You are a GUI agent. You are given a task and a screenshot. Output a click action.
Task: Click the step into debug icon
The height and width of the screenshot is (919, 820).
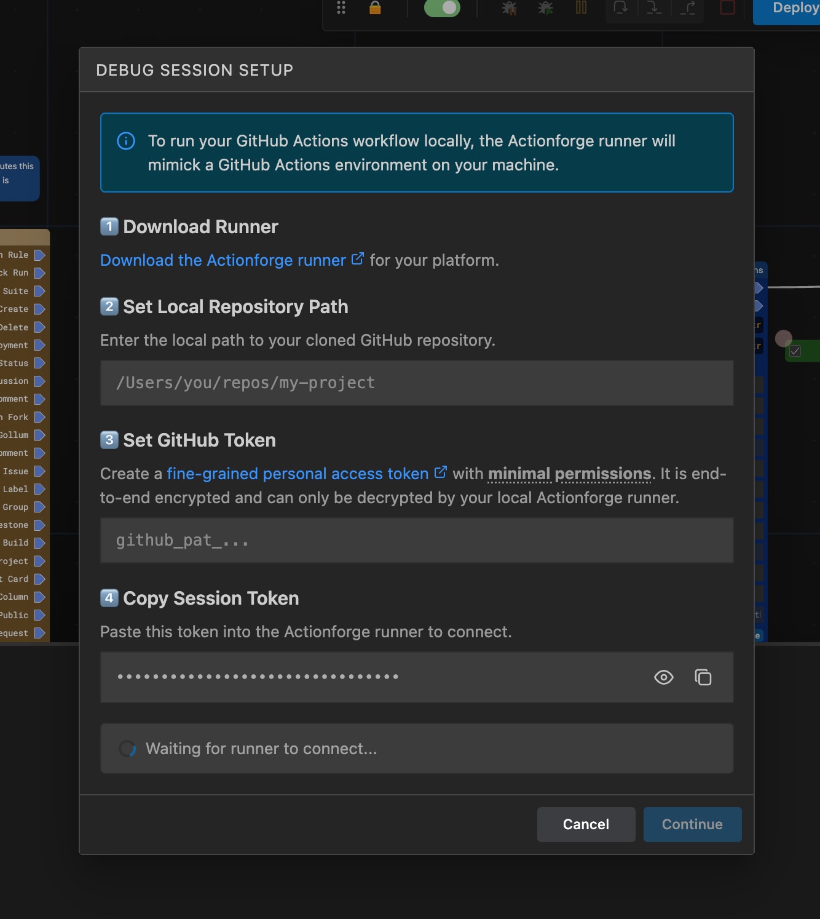click(654, 8)
